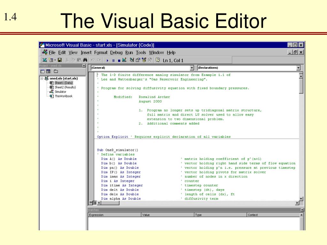Open the Help icon in the toolbar
Image resolution: width=327 pixels, height=245 pixels.
(158, 60)
